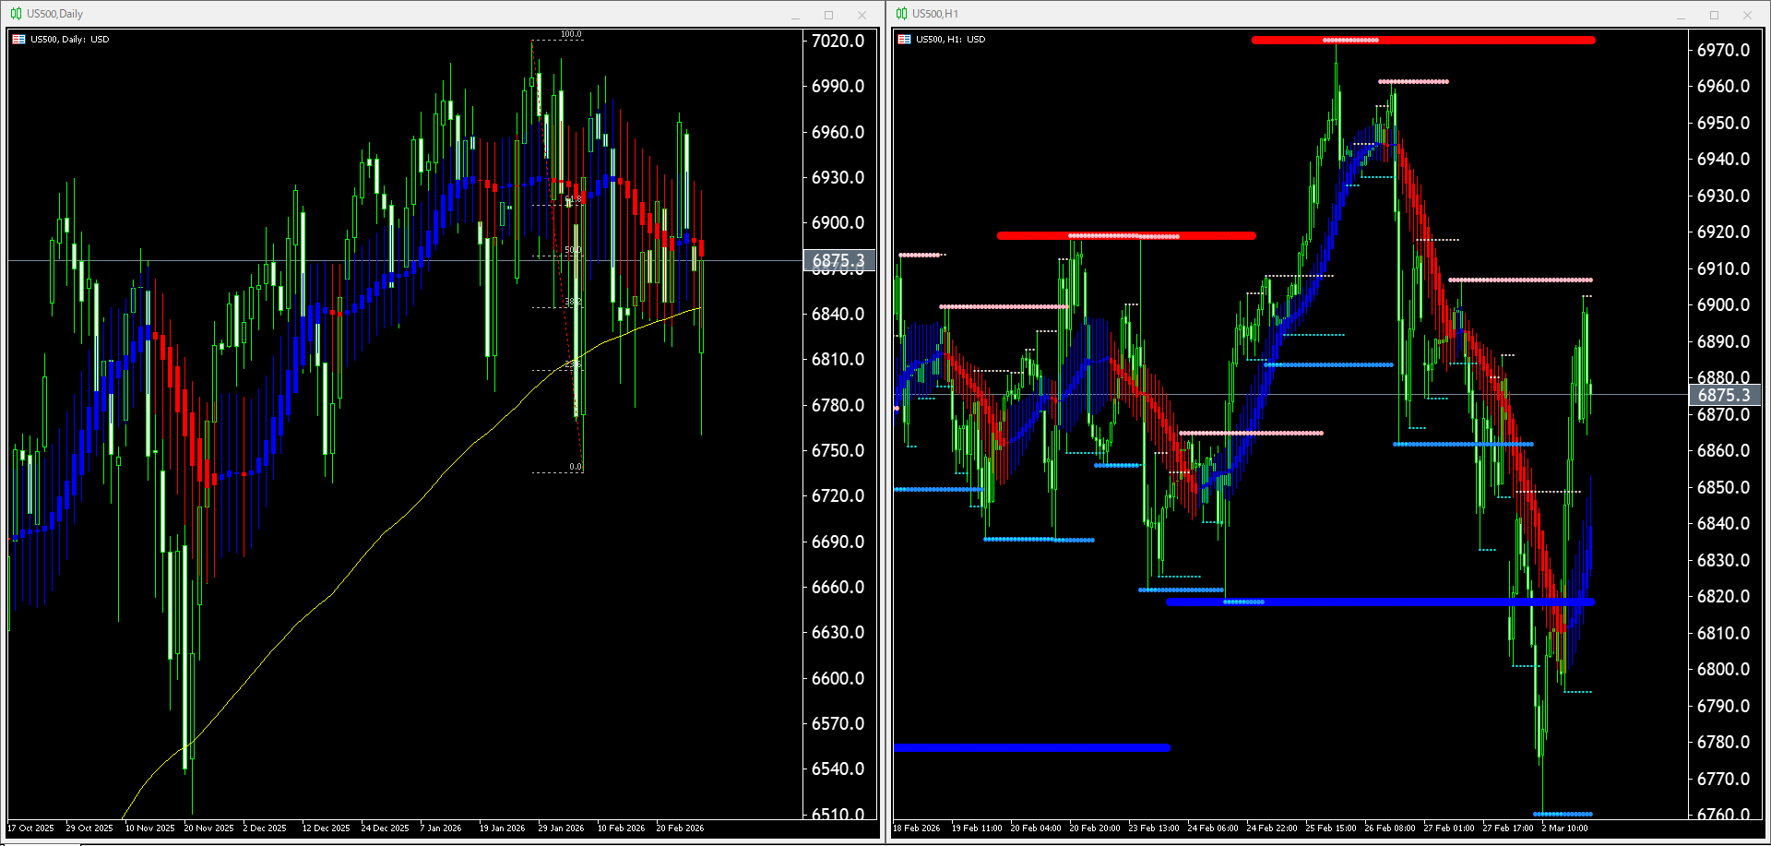Click 6940.0 on the H1 price axis
The height and width of the screenshot is (846, 1771).
click(1723, 159)
